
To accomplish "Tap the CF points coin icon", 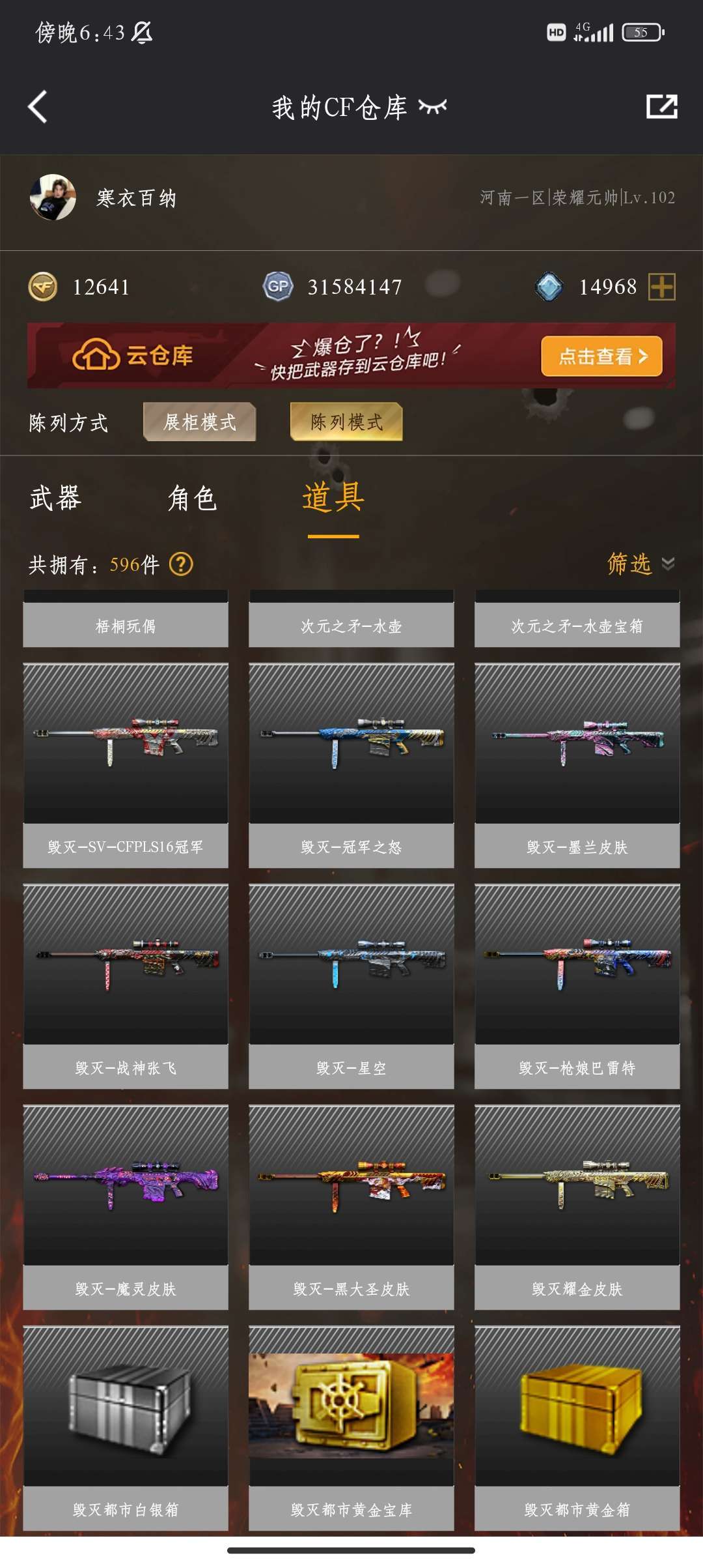I will [x=43, y=287].
